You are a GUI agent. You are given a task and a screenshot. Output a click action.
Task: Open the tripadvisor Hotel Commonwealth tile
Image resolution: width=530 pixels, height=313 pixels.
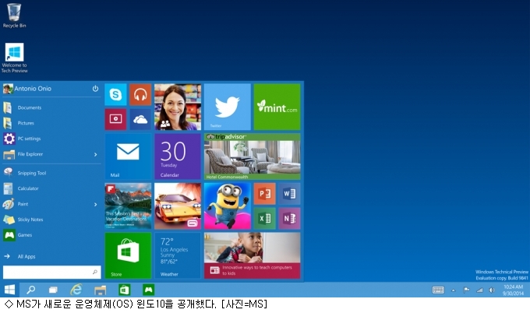pos(253,156)
